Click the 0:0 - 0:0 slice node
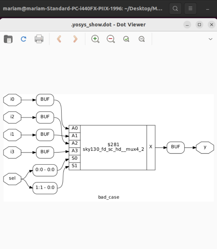The width and height of the screenshot is (217, 249). 45,170
